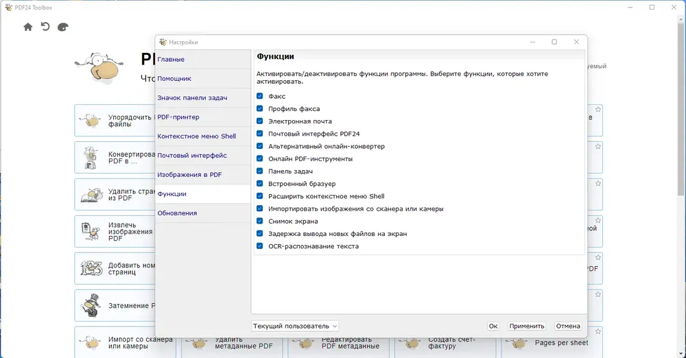Viewport: 686px width, 358px height.
Task: Click the back arrow icon in Toolbox
Action: tap(45, 27)
